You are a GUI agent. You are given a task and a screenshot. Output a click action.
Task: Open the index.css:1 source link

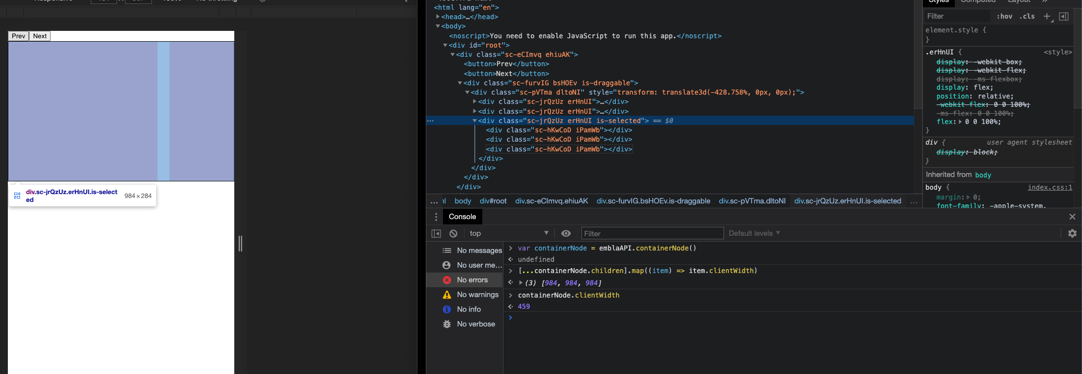(x=1050, y=187)
